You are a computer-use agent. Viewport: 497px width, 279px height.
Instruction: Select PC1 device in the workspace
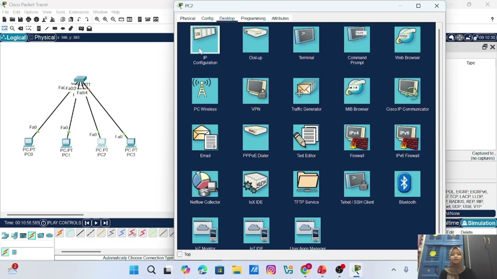(x=66, y=143)
